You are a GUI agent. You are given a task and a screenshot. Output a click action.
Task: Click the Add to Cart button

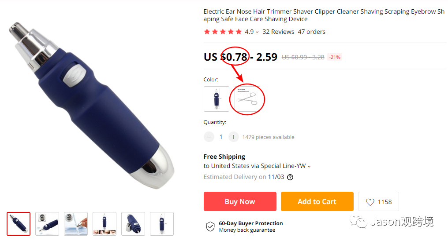click(x=317, y=201)
